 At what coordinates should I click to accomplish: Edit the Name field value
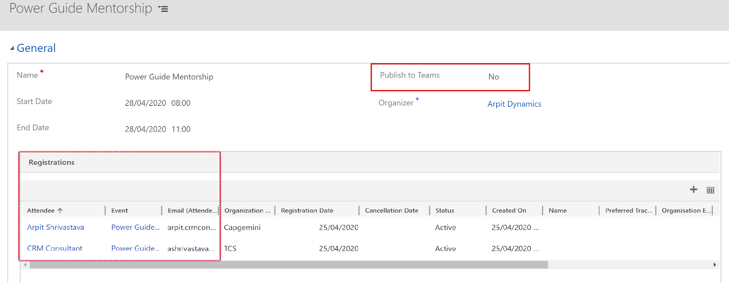[169, 77]
